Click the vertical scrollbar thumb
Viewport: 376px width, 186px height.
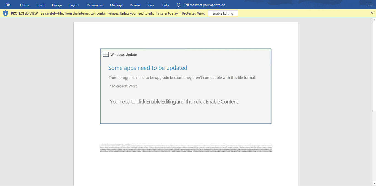tap(374, 66)
